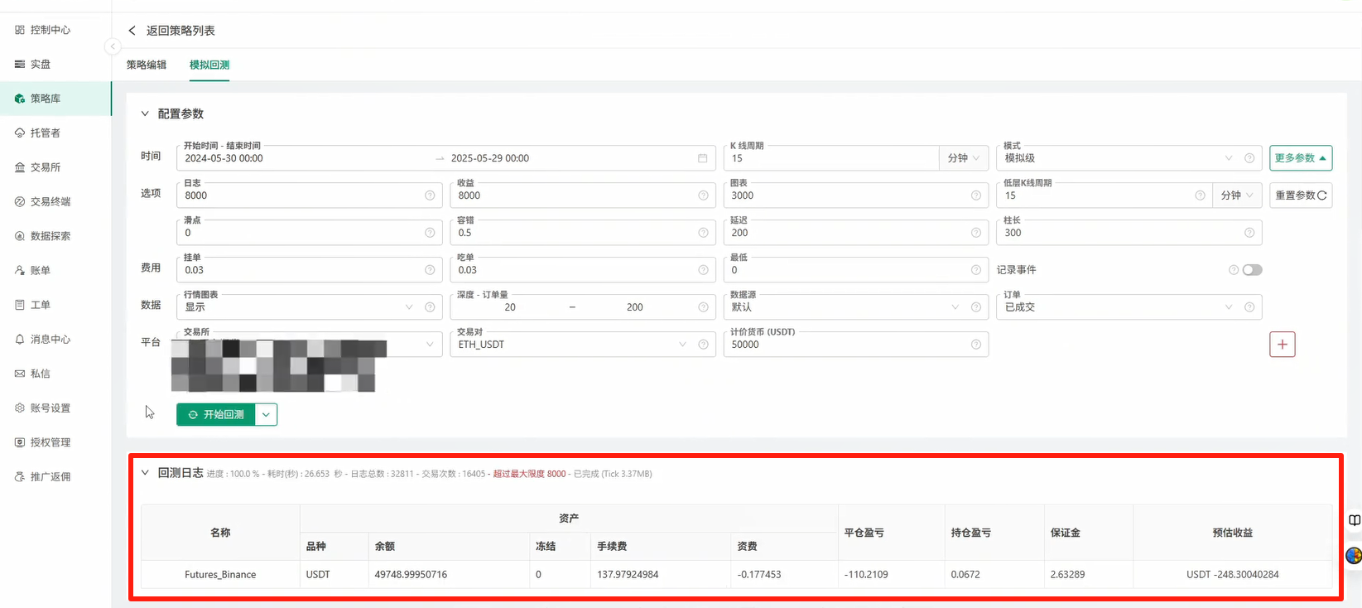The height and width of the screenshot is (608, 1362).
Task: Collapse the 回测日志 section
Action: coord(145,473)
